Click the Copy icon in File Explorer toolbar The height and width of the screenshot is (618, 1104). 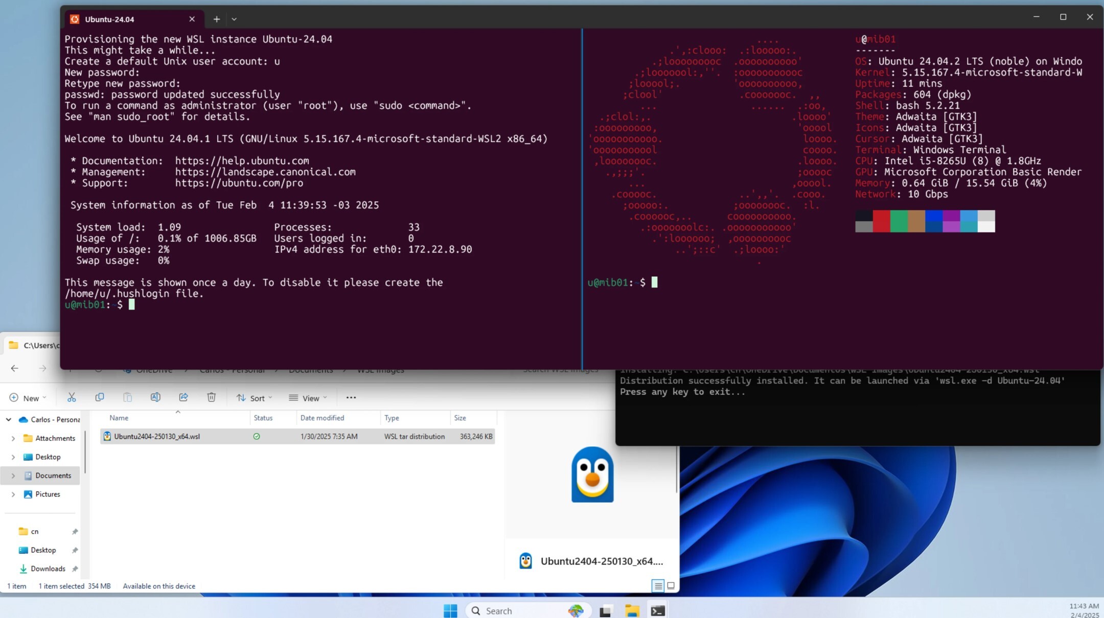(x=100, y=397)
